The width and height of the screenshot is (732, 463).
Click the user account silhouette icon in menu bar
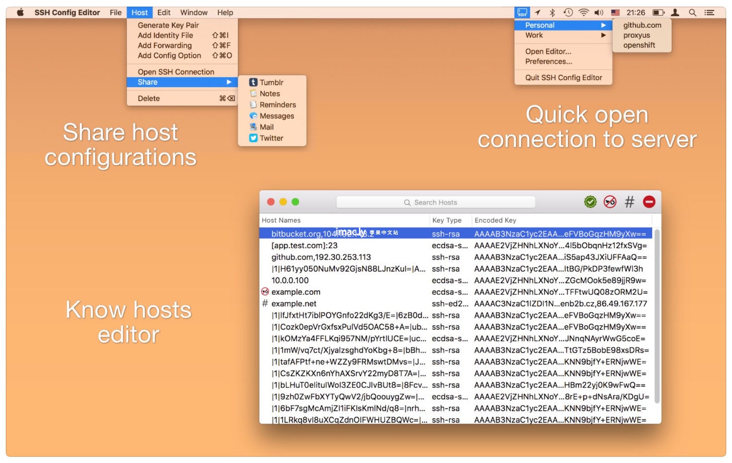675,12
